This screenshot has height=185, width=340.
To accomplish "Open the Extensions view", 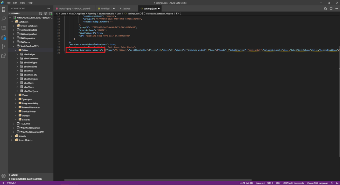I will [x=3, y=56].
